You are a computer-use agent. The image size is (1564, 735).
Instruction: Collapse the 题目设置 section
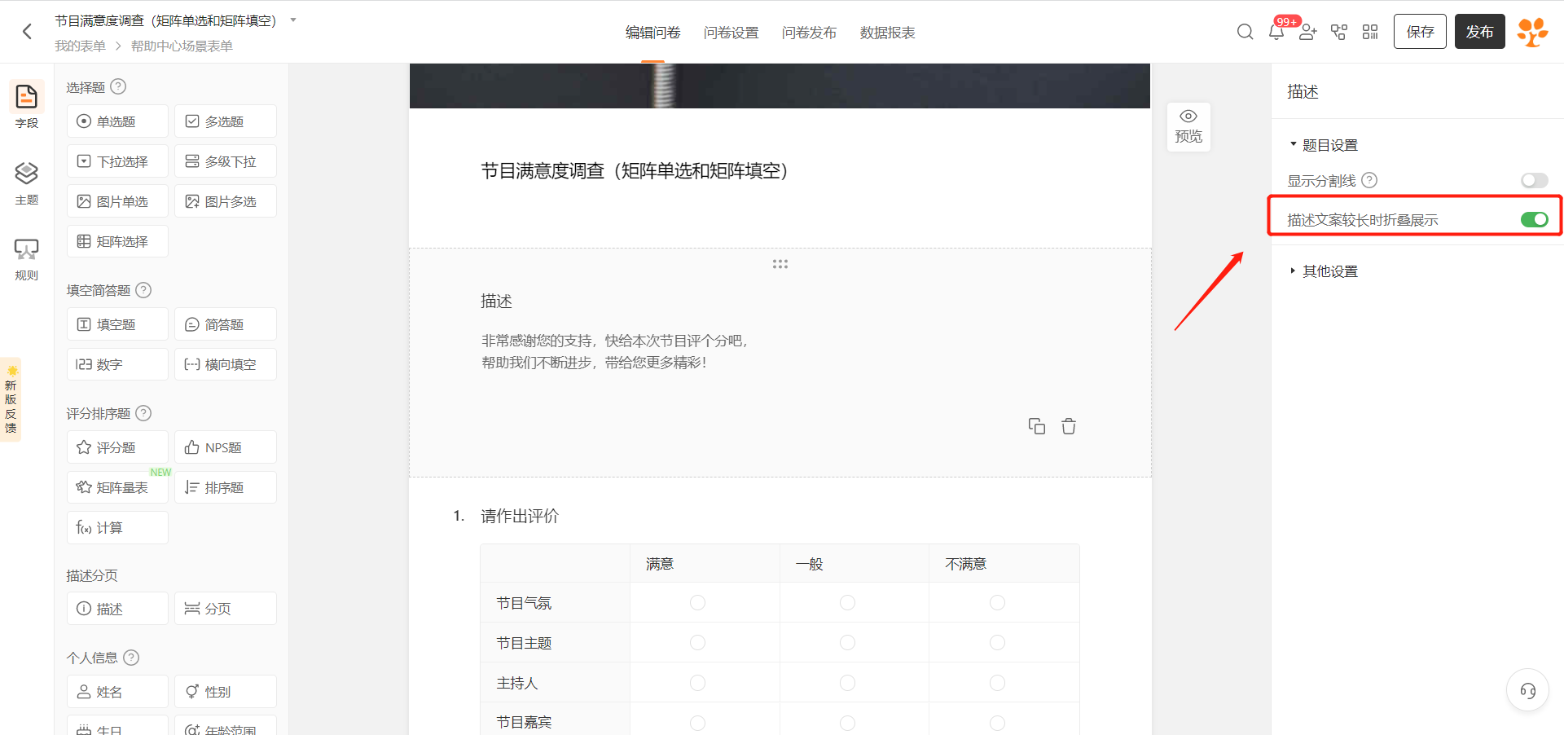click(1293, 145)
